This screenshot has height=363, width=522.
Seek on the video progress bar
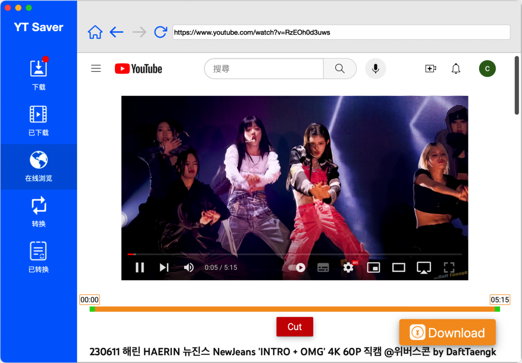[x=295, y=254]
